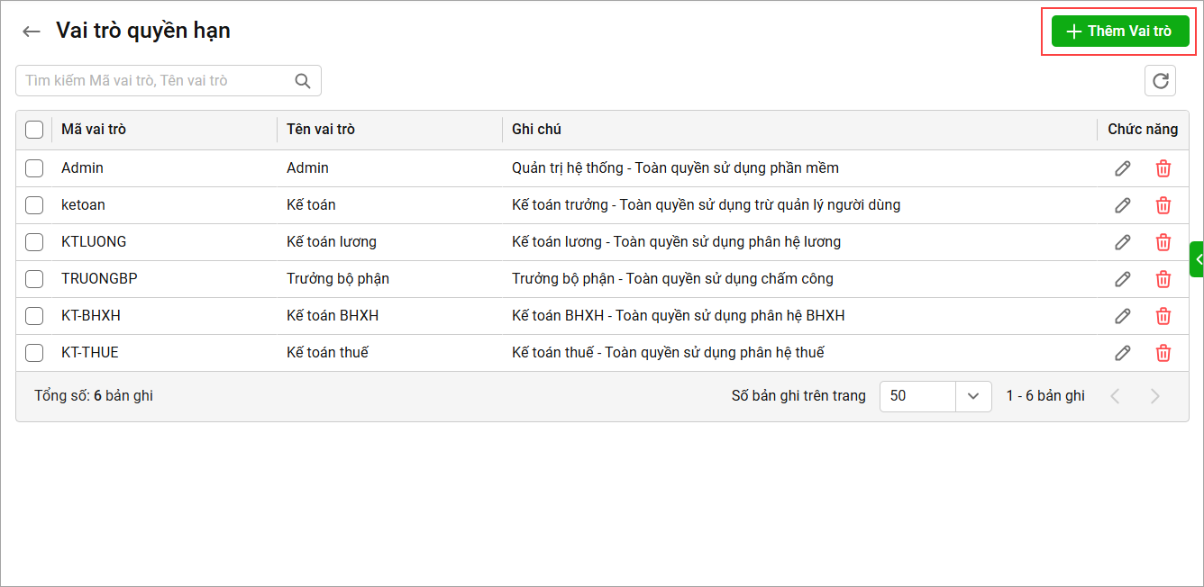
Task: Edit the KT-THUE role with pencil icon
Action: pyautogui.click(x=1123, y=353)
